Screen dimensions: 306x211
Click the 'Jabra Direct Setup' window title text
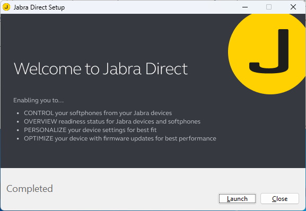click(x=39, y=7)
